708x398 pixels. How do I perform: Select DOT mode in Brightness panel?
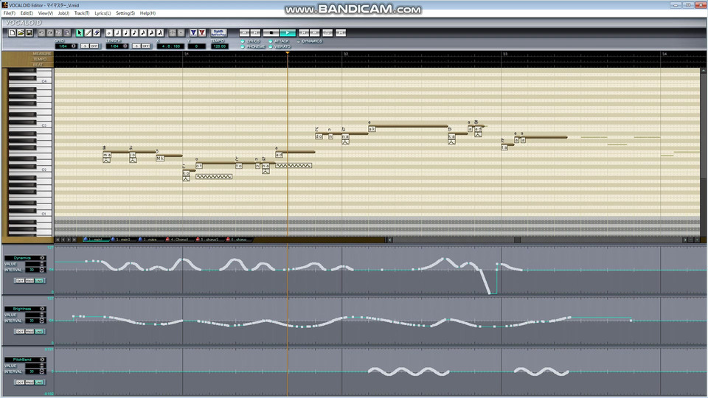coord(20,332)
